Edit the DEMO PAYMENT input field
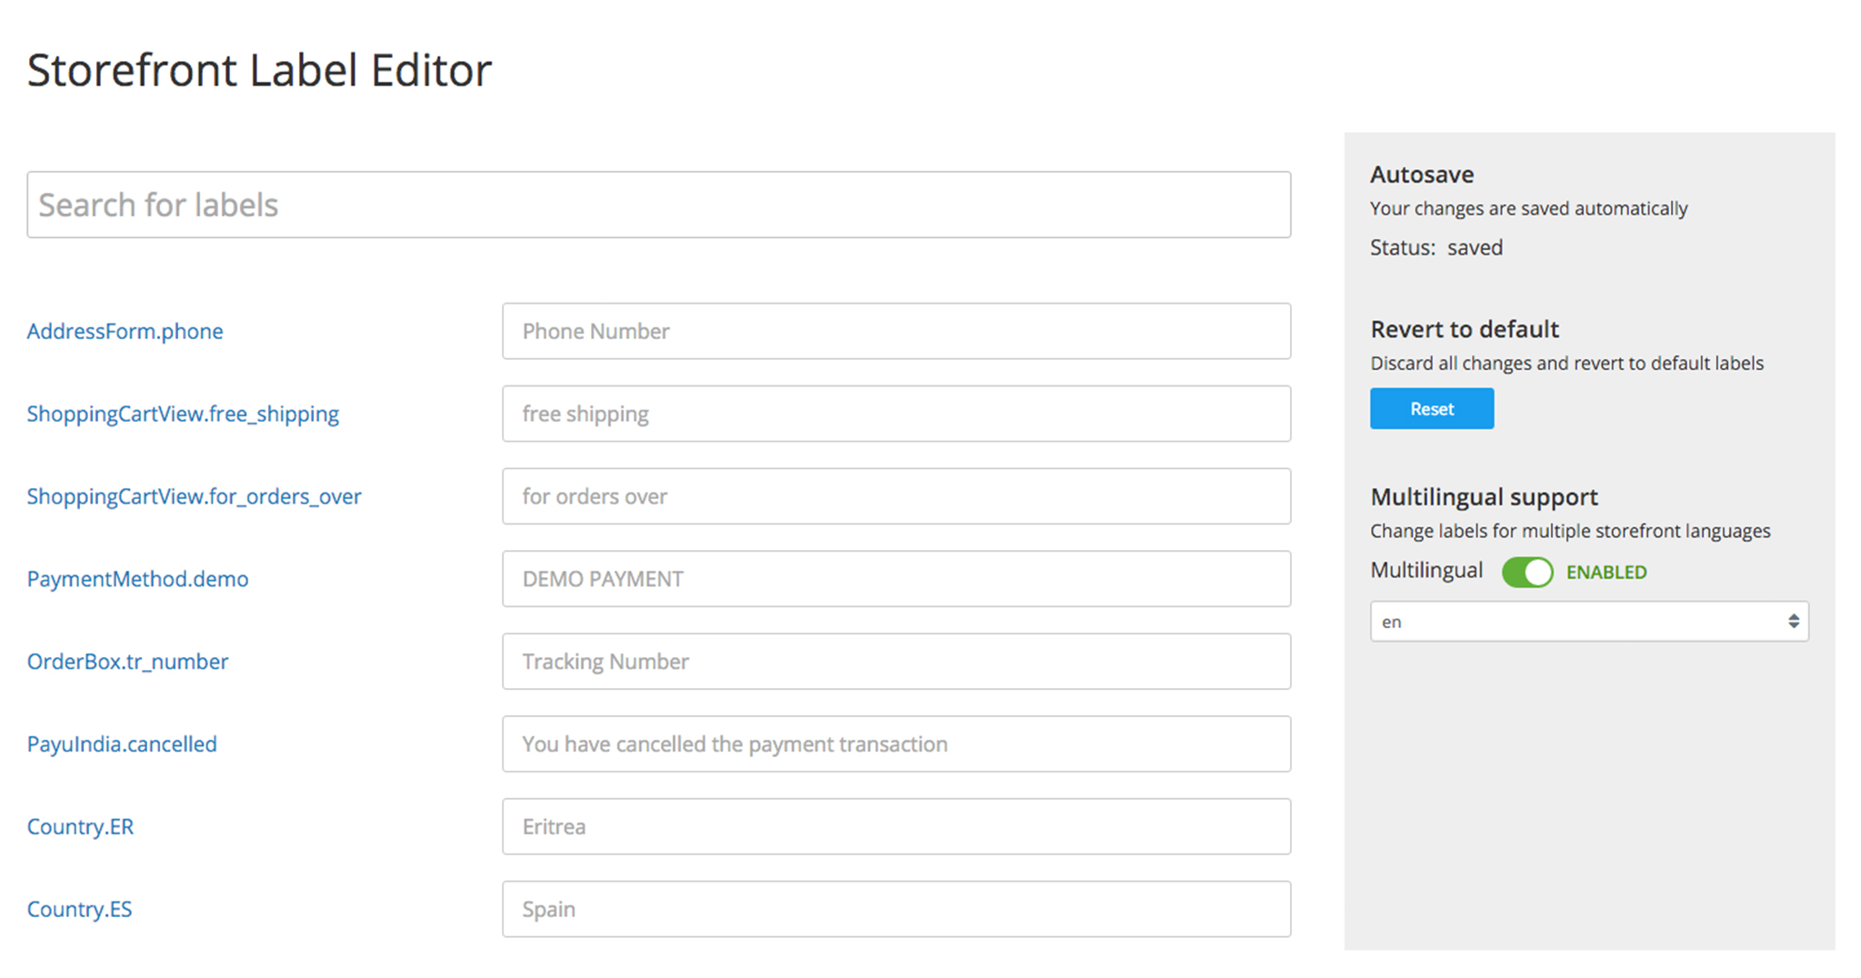This screenshot has width=1861, height=978. [x=896, y=579]
